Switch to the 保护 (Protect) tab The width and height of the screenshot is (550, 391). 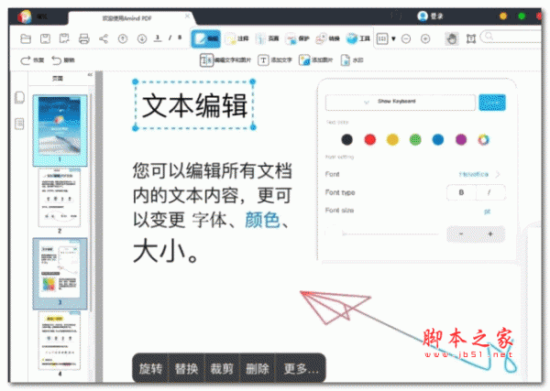tap(297, 38)
